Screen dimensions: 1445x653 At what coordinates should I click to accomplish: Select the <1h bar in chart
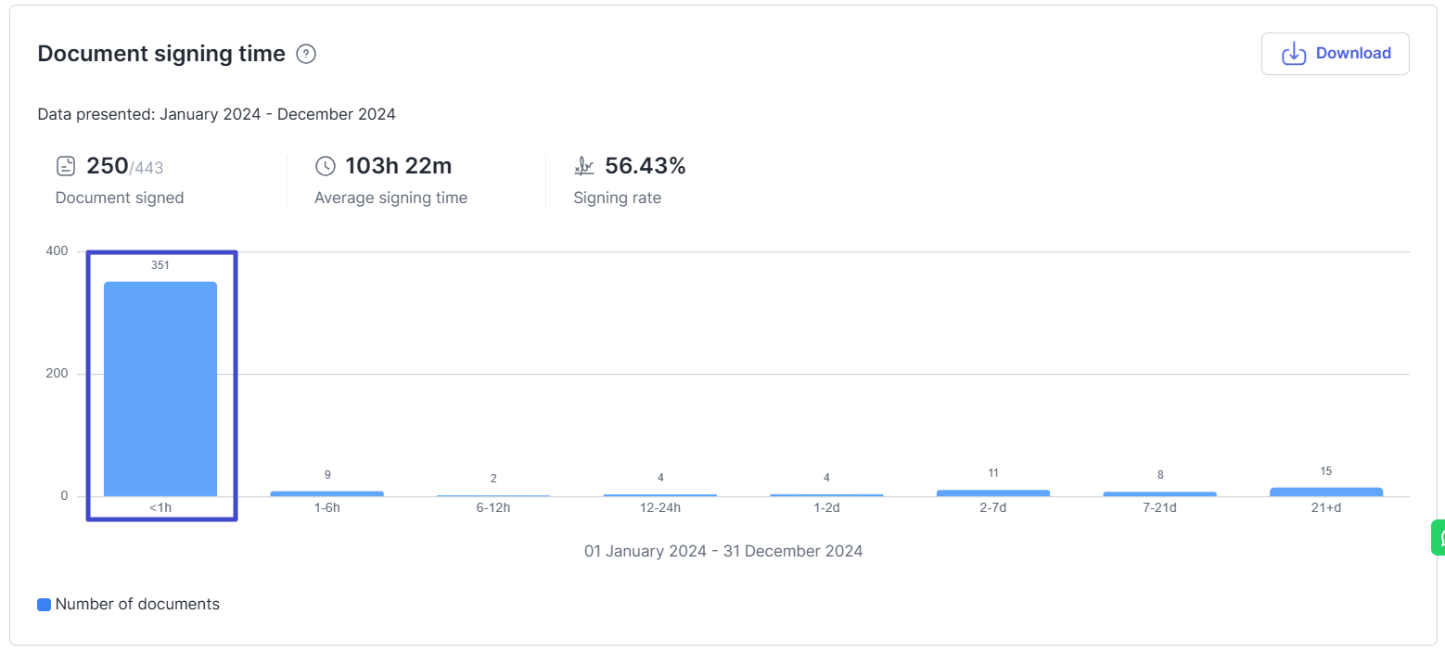coord(160,390)
